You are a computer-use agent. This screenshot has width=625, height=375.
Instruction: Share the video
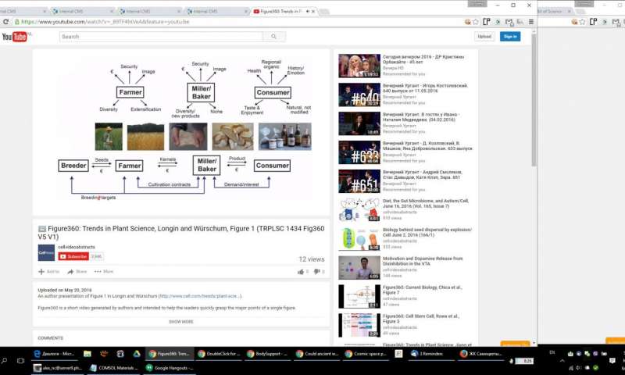point(77,272)
